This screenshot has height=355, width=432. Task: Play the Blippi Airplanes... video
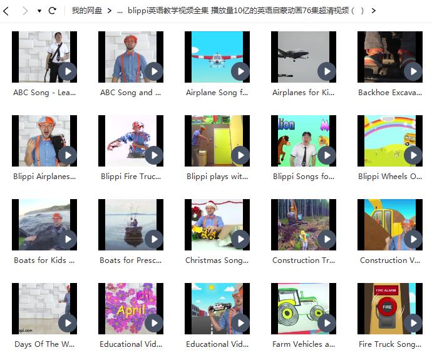pyautogui.click(x=68, y=155)
